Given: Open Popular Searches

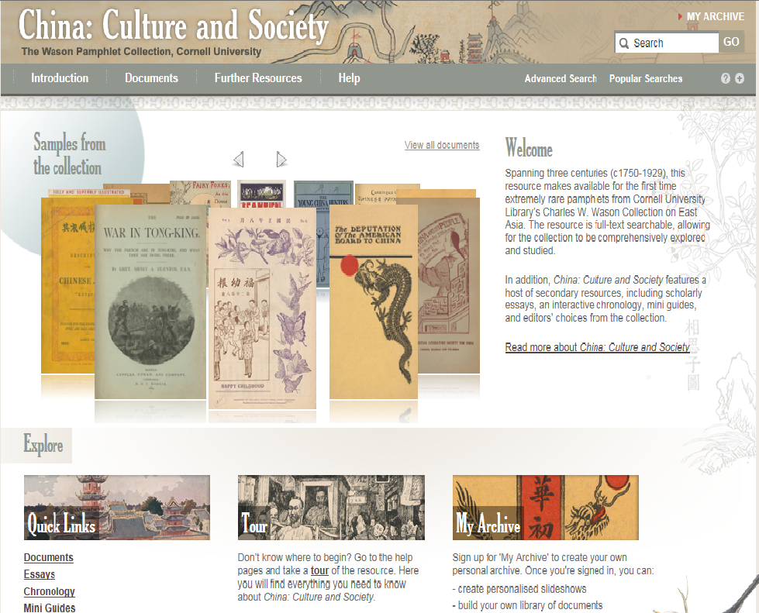Looking at the screenshot, I should [x=646, y=78].
